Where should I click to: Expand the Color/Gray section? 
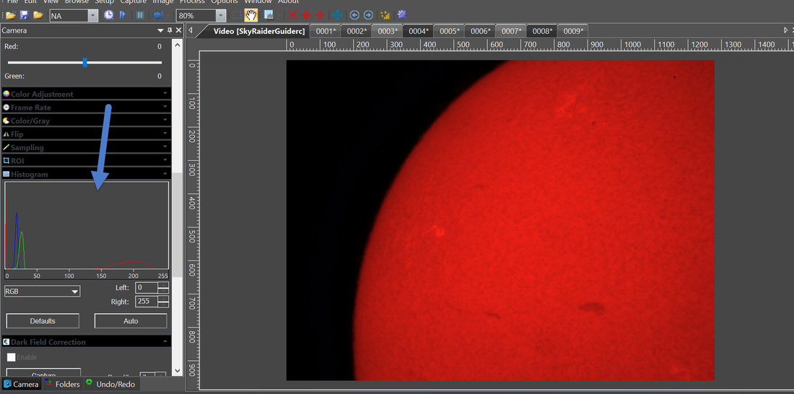pos(86,121)
